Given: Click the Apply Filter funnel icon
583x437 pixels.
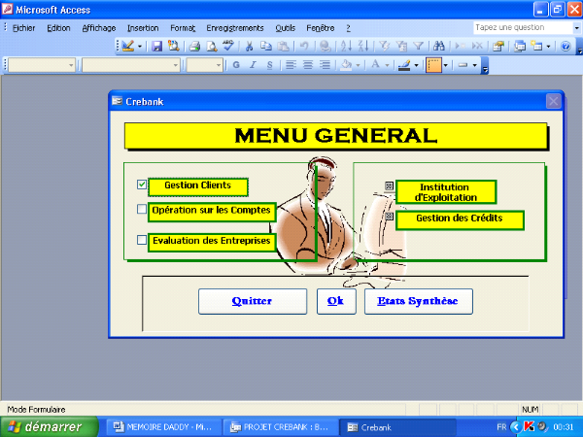Looking at the screenshot, I should tap(418, 46).
